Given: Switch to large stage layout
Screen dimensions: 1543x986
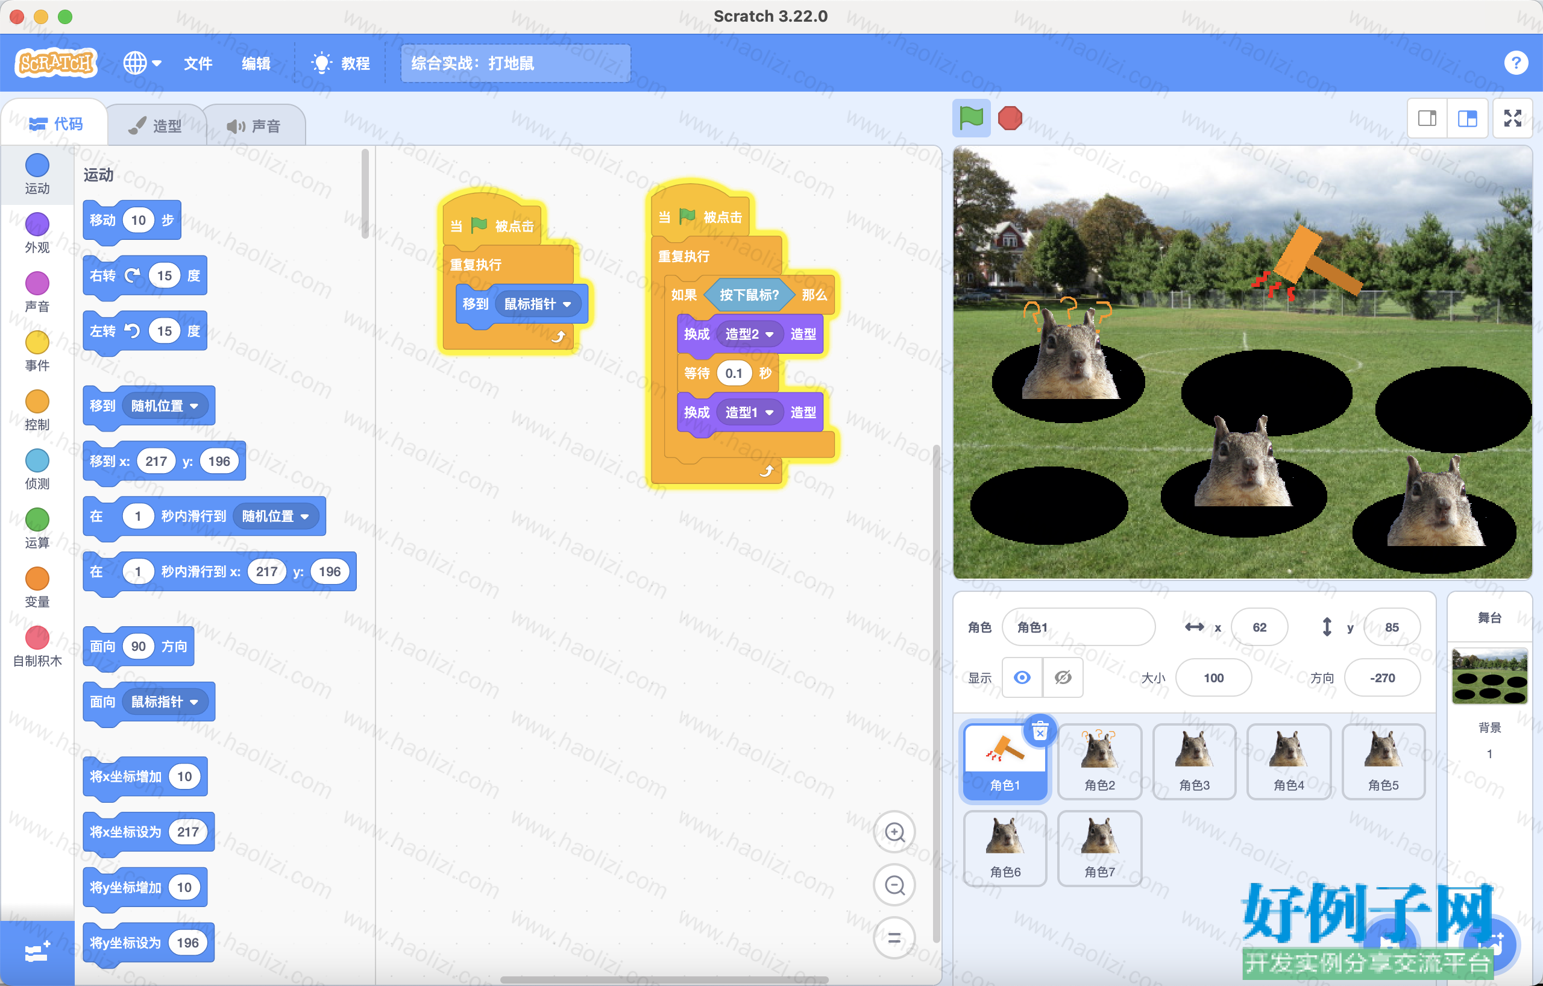Looking at the screenshot, I should [x=1466, y=119].
